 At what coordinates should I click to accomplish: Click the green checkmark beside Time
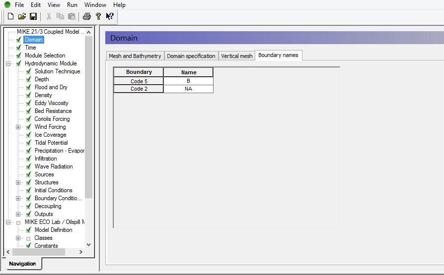pyautogui.click(x=19, y=48)
